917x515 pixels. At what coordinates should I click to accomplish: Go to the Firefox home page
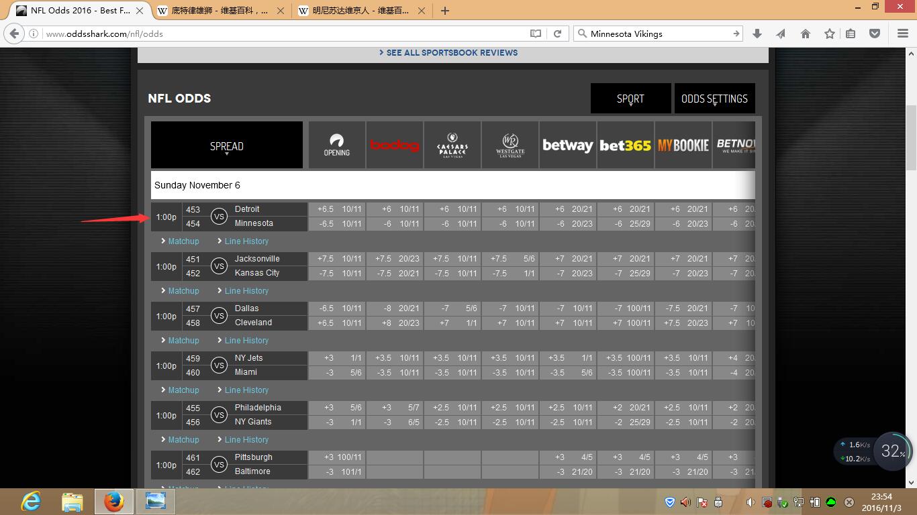806,34
